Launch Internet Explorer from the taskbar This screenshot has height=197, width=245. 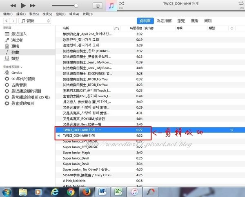55,192
